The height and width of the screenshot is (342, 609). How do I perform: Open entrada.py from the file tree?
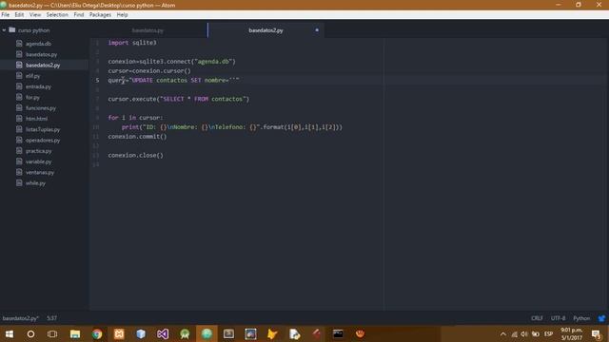[x=38, y=86]
